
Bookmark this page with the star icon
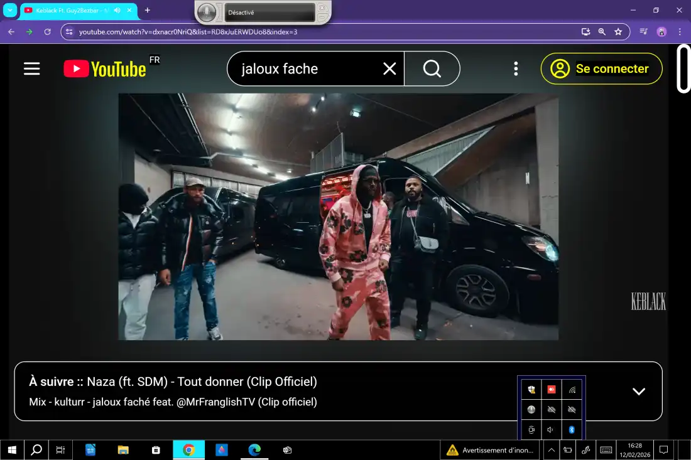(x=618, y=31)
